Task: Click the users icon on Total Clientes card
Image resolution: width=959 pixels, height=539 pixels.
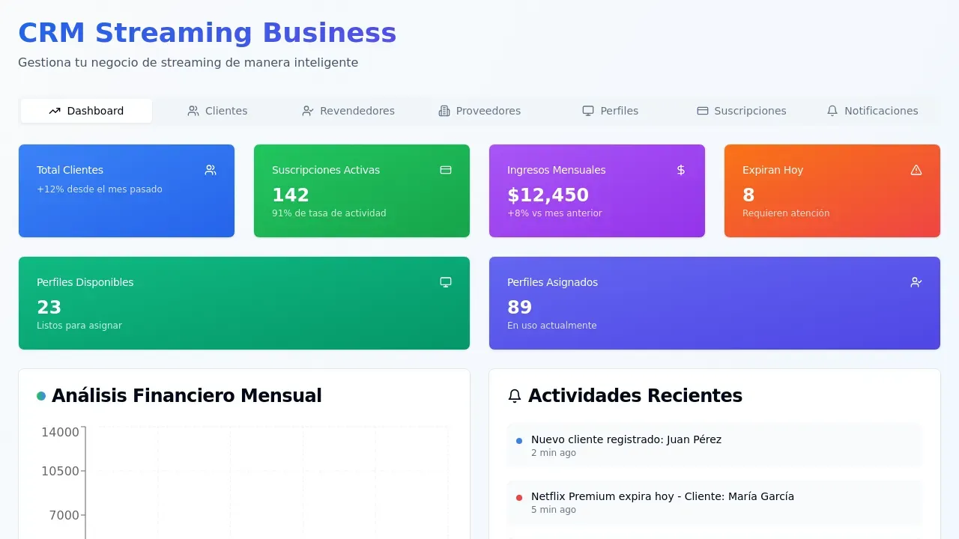Action: 211,170
